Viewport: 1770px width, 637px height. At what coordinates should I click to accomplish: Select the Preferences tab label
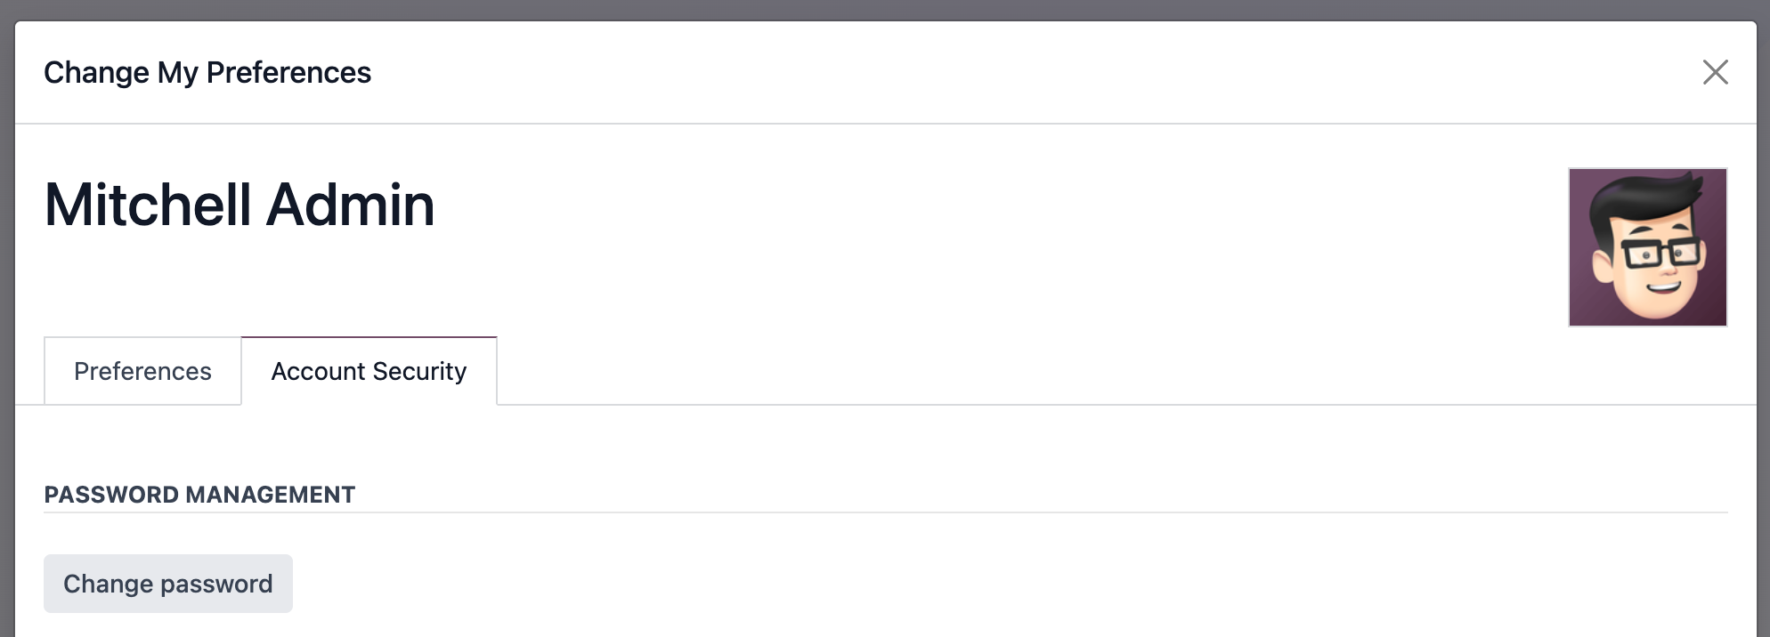pos(142,370)
